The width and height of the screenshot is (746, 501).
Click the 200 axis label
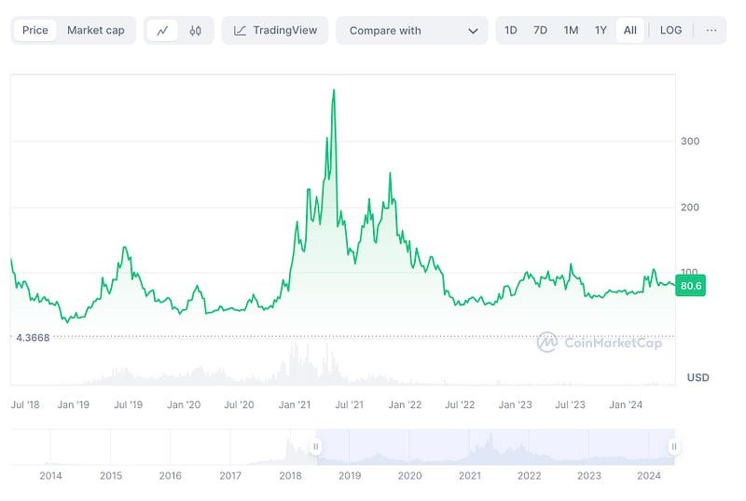(x=690, y=208)
